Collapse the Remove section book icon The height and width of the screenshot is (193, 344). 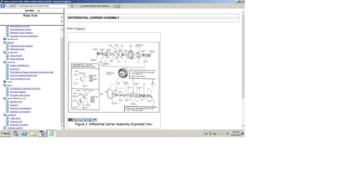(5, 42)
